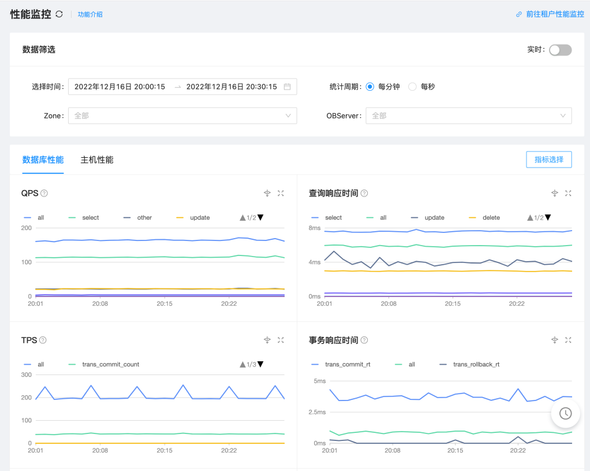Go to the next QPS legend page with the down arrow
The height and width of the screenshot is (471, 590).
coord(260,217)
